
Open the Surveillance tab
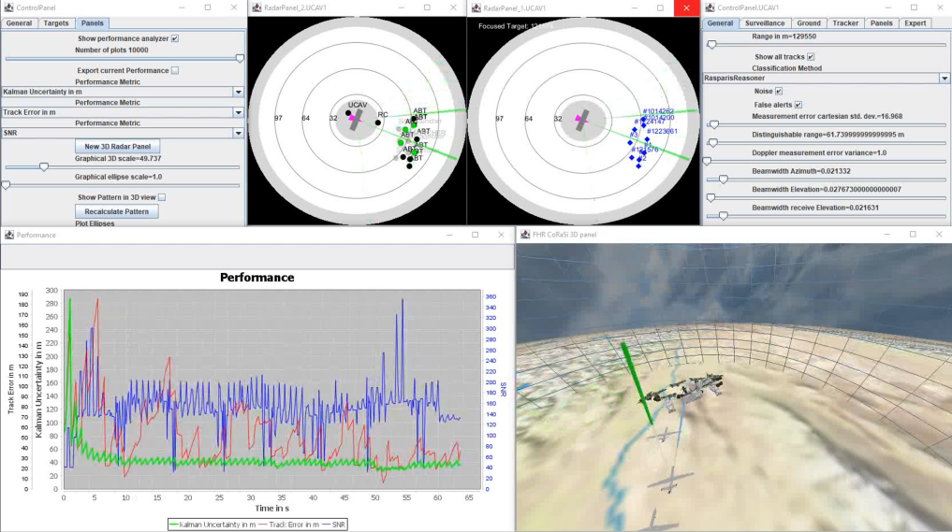(765, 23)
